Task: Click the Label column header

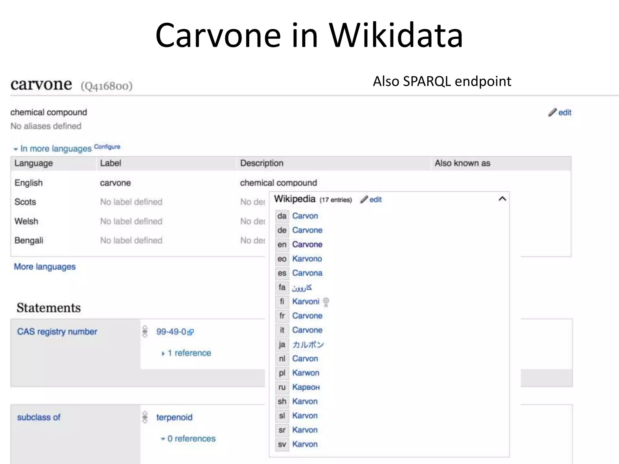Action: 111,163
